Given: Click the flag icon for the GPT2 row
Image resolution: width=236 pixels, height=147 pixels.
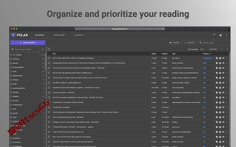Looking at the screenshot, I should point(223,58).
